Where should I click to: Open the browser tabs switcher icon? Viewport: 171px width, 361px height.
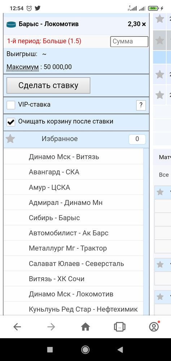(x=120, y=326)
